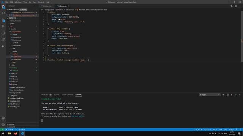Select terminal in the 1: node dropdown

point(210,95)
